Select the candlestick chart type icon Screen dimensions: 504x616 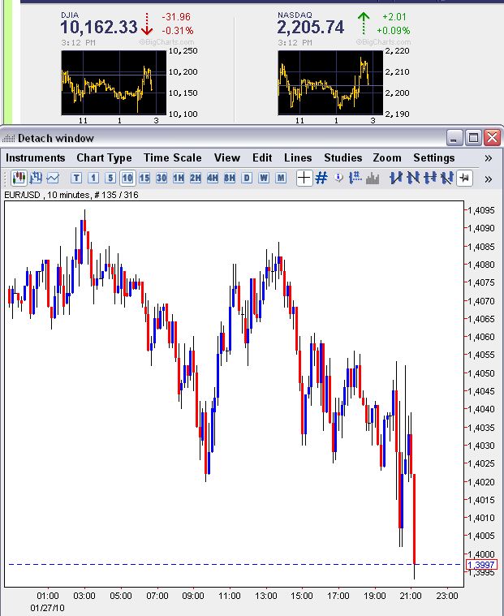coord(19,178)
